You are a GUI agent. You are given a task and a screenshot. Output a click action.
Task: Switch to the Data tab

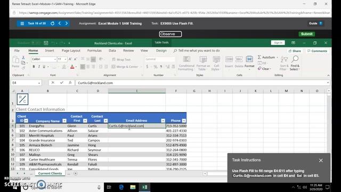click(x=112, y=51)
